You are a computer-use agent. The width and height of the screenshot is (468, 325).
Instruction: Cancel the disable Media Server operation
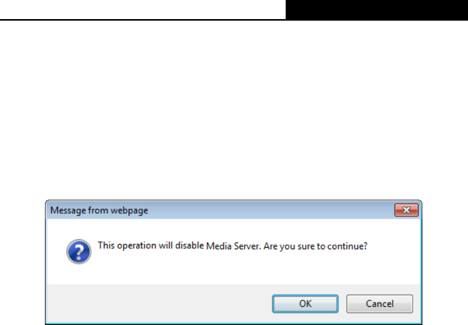[380, 303]
